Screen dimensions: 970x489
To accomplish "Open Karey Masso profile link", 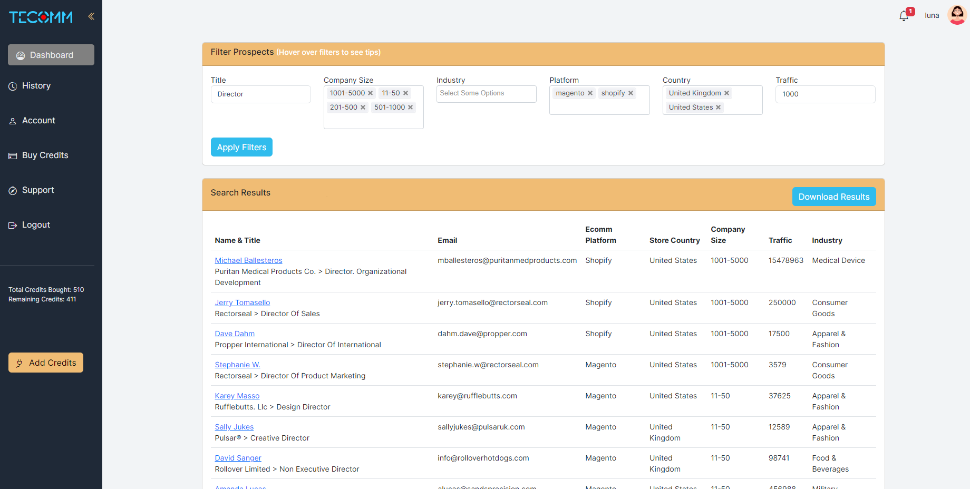I will click(x=237, y=396).
